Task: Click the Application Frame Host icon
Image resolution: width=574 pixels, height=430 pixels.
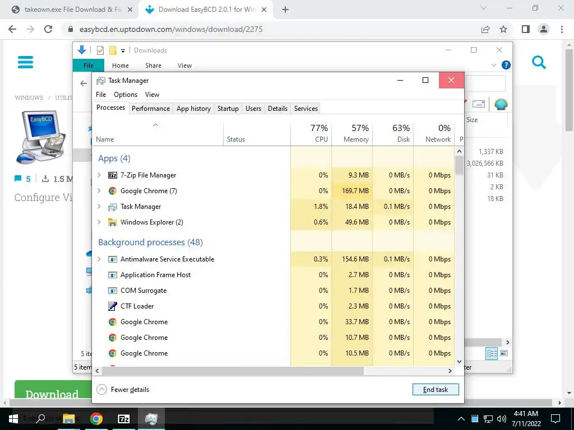Action: [112, 275]
